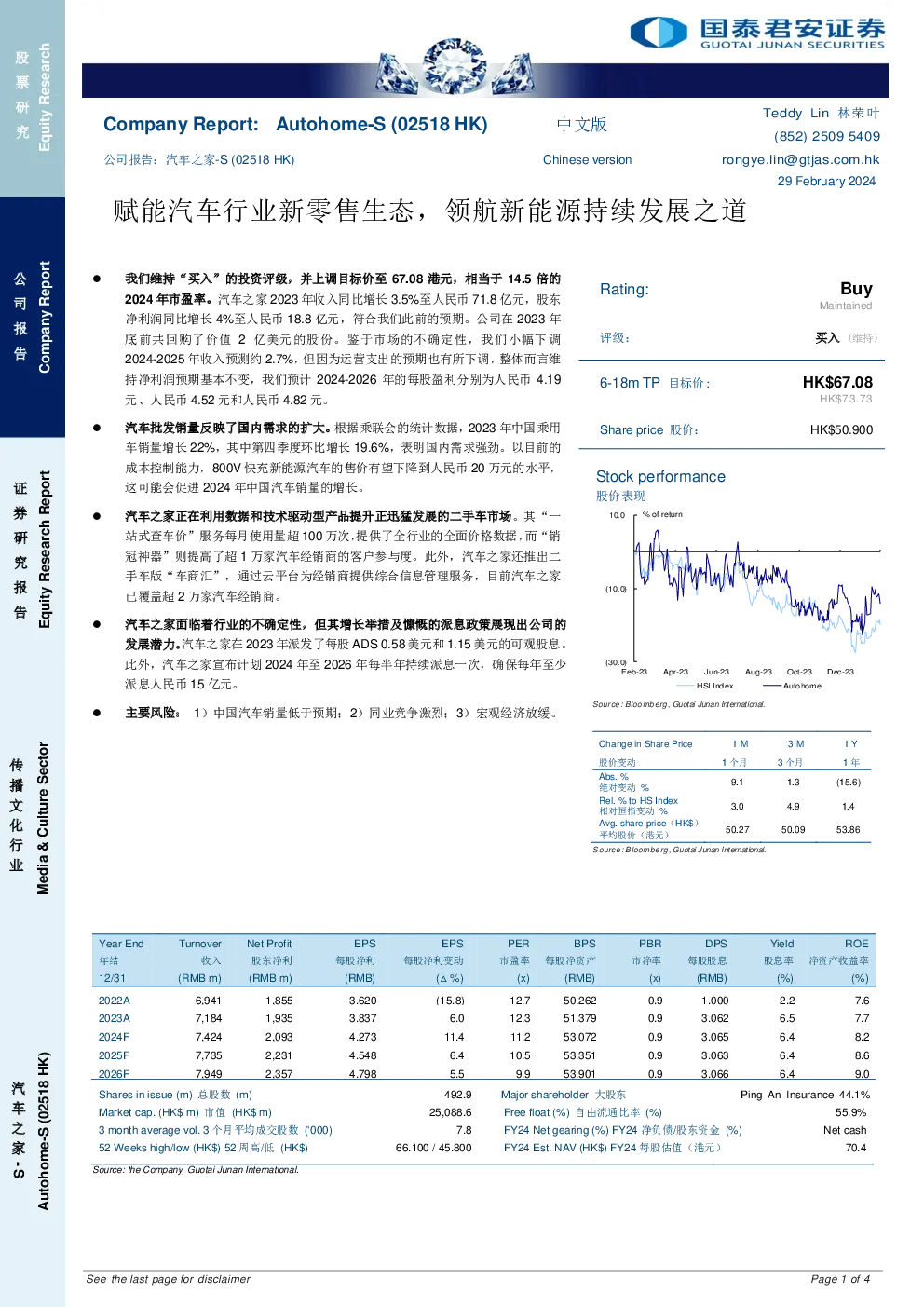Click the Autohome legend line marker
This screenshot has width=924, height=1307.
pyautogui.click(x=771, y=686)
